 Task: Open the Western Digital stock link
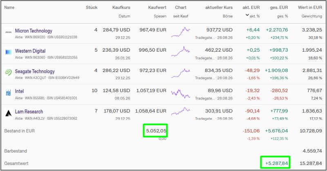click(x=30, y=51)
